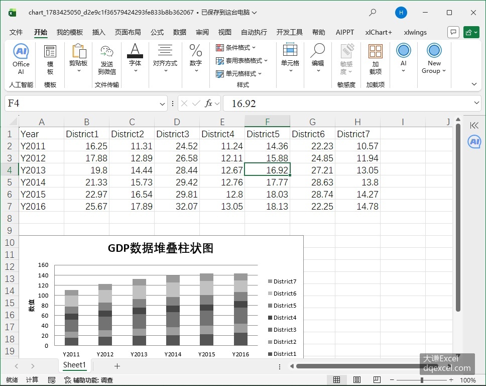The image size is (486, 386).
Task: Select the Sheet1 sheet tab
Action: pyautogui.click(x=74, y=365)
